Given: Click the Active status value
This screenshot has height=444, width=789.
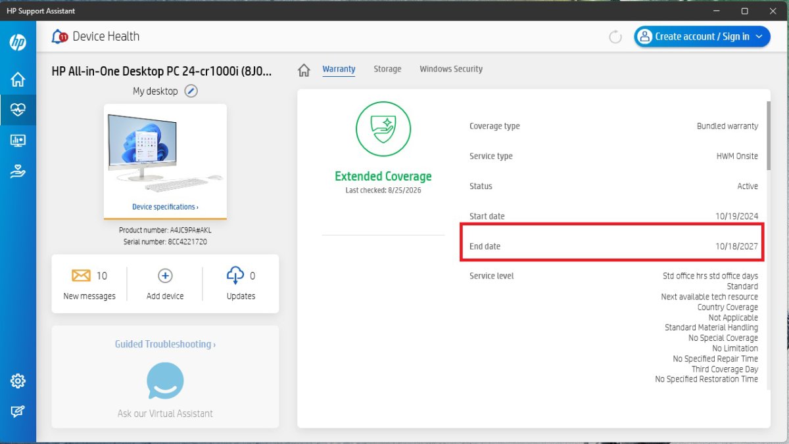Looking at the screenshot, I should (x=748, y=187).
